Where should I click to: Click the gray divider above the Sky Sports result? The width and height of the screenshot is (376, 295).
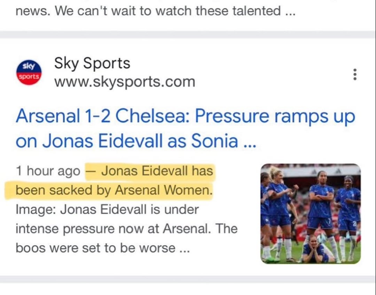pyautogui.click(x=188, y=34)
